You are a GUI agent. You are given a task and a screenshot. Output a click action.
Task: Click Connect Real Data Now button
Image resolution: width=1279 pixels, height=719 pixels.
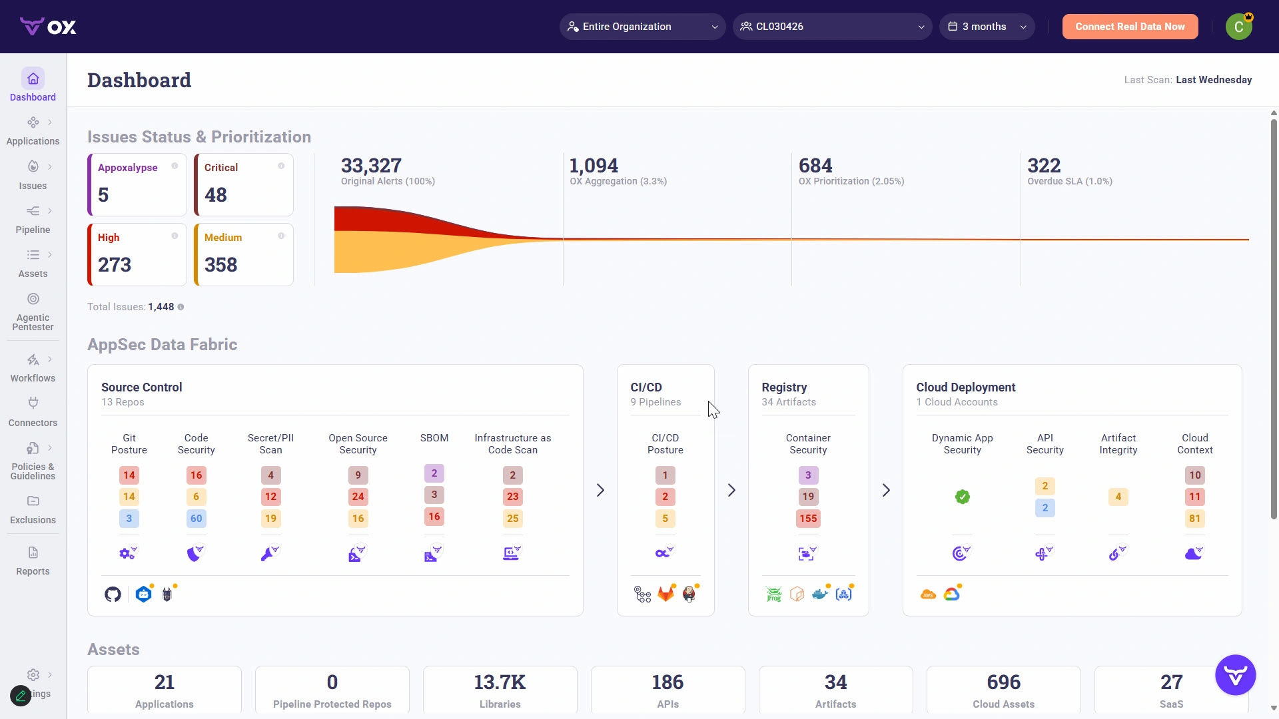tap(1130, 27)
